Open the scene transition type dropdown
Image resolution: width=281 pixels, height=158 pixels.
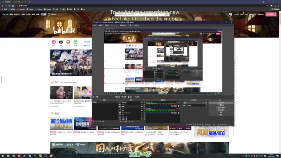194,103
